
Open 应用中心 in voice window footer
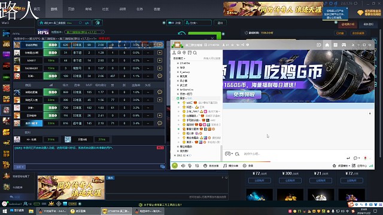click(x=360, y=166)
